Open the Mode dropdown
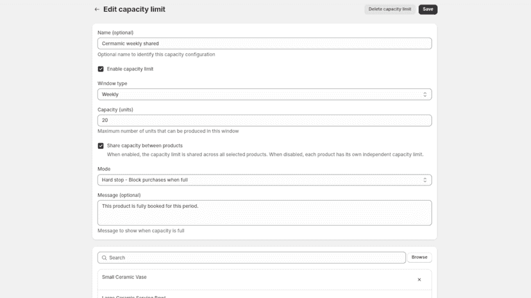This screenshot has height=298, width=531. [264, 180]
